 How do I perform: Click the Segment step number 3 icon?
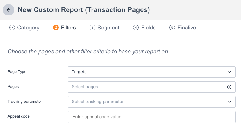92,28
